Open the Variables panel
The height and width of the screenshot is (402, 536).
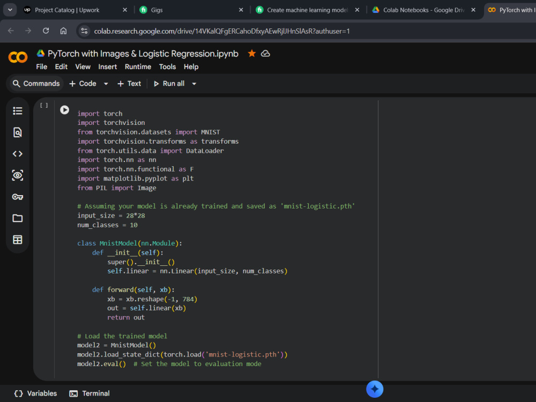tap(35, 393)
